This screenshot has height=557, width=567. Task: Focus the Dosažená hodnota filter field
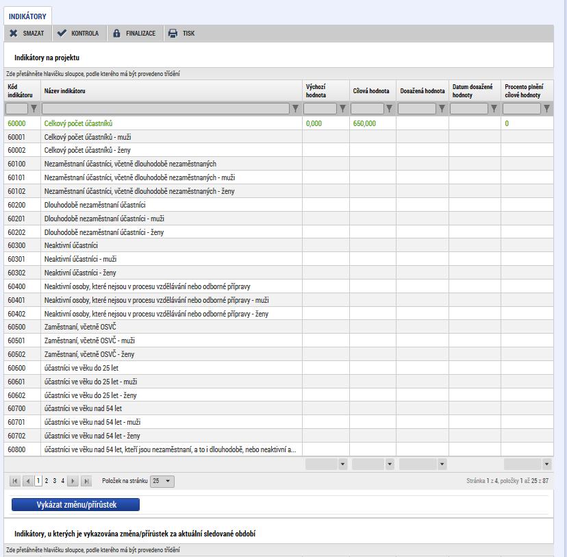click(417, 108)
